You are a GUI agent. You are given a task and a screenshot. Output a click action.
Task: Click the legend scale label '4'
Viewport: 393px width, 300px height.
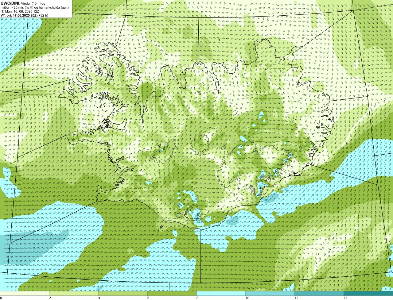[99, 298]
